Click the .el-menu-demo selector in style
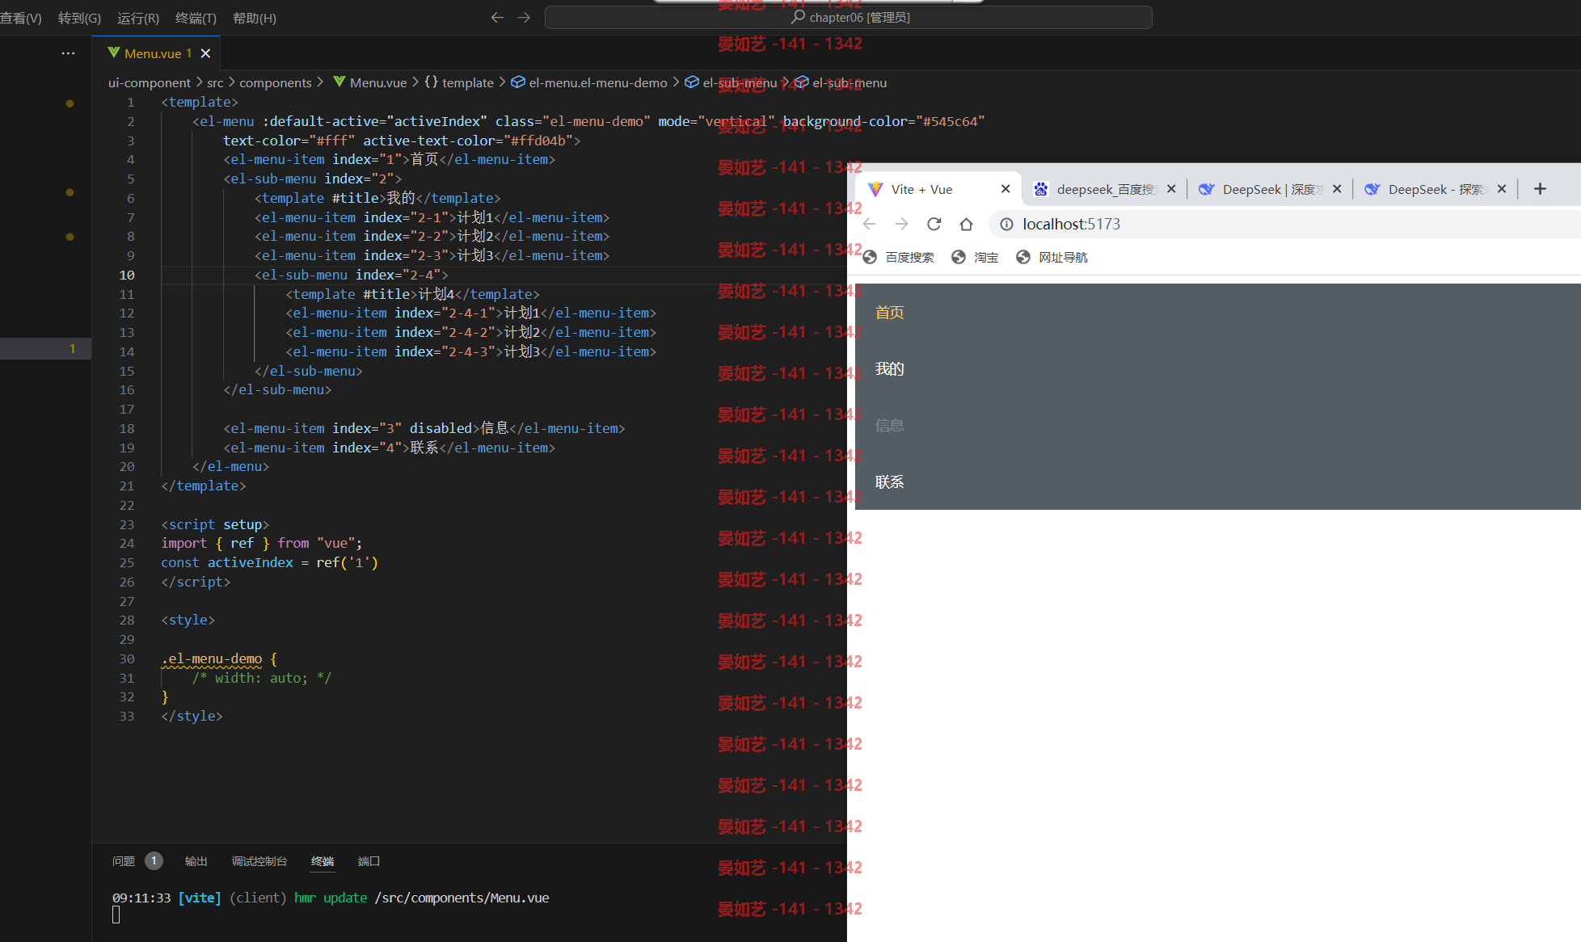Image resolution: width=1581 pixels, height=942 pixels. click(212, 658)
